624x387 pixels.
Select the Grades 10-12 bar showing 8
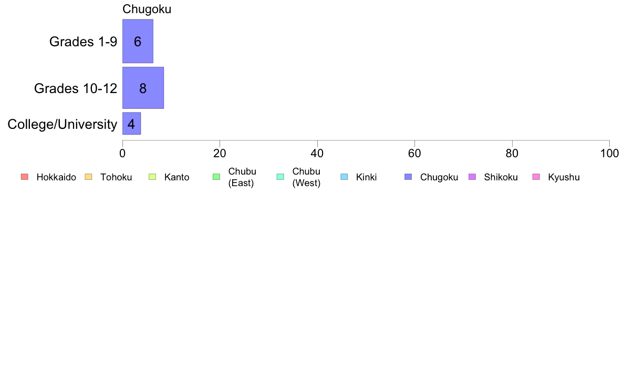[143, 88]
